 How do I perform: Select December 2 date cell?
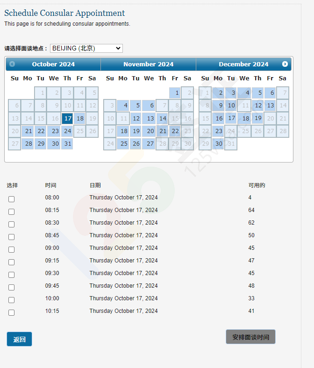[x=218, y=93]
